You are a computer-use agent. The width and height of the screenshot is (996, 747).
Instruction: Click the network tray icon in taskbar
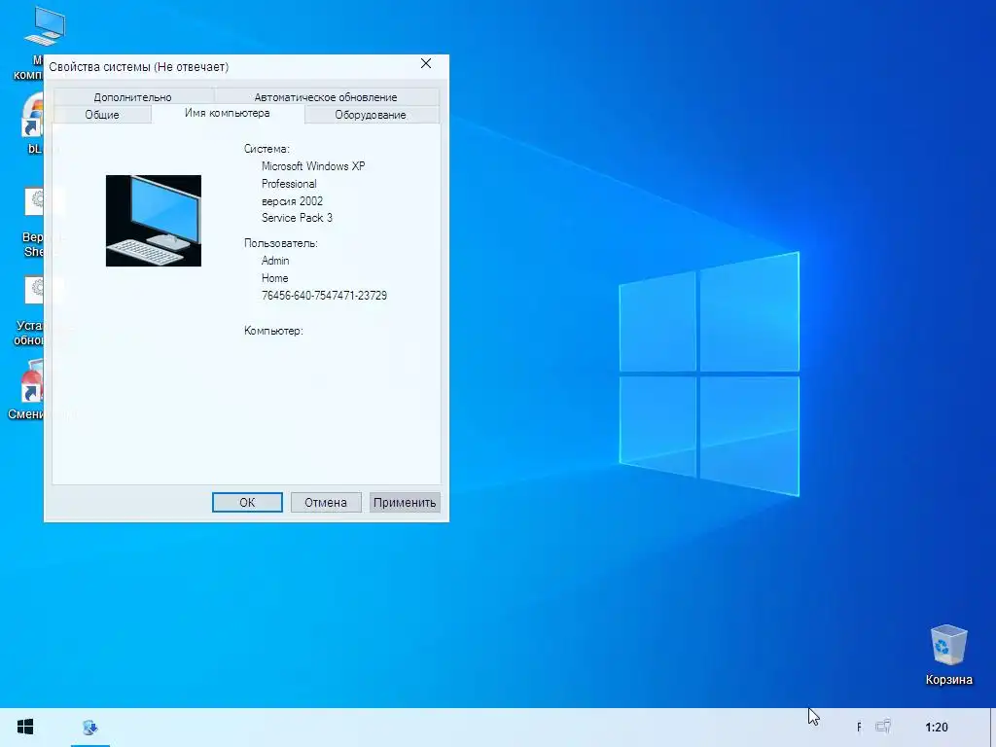coord(883,727)
